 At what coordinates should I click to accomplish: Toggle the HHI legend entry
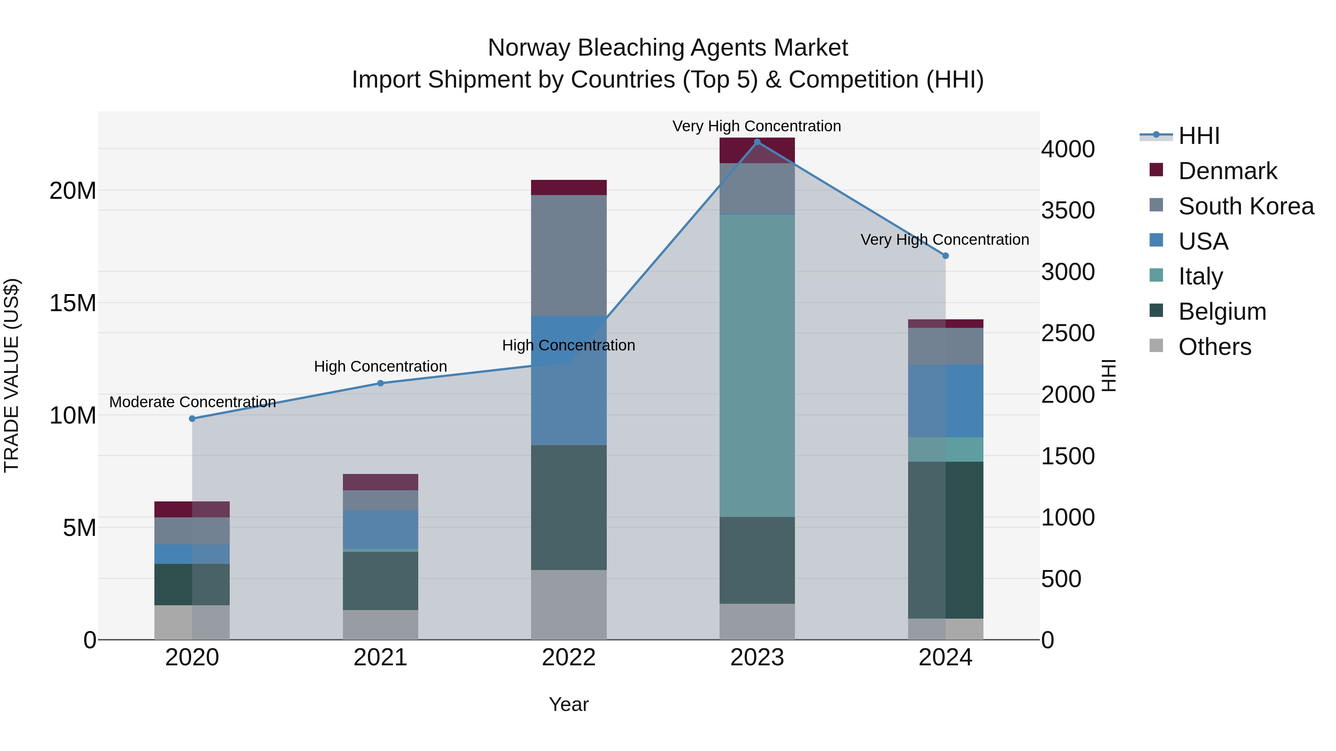pos(1179,136)
